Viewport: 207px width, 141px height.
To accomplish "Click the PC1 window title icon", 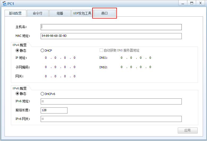I will pos(4,3).
